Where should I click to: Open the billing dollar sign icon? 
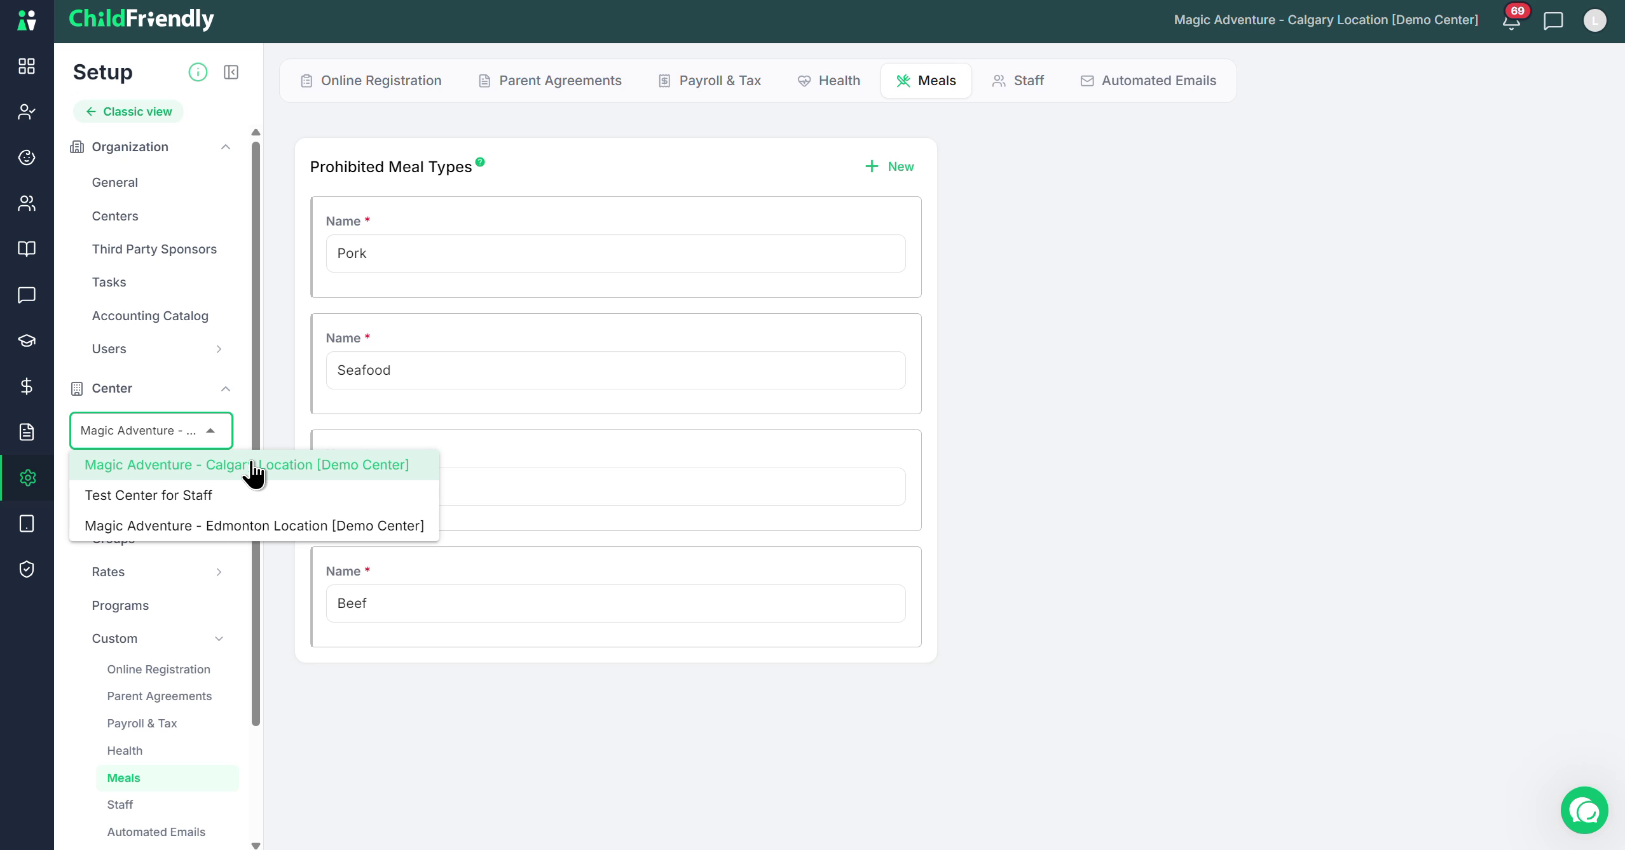pos(27,386)
